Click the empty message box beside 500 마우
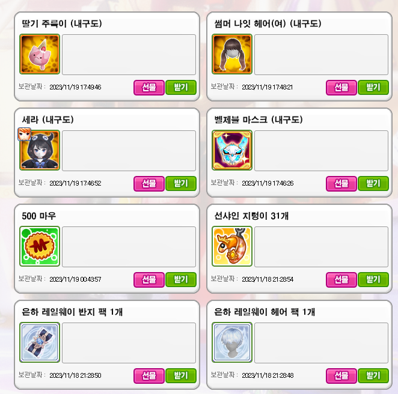Screen dimensions: 398x394 [129, 247]
